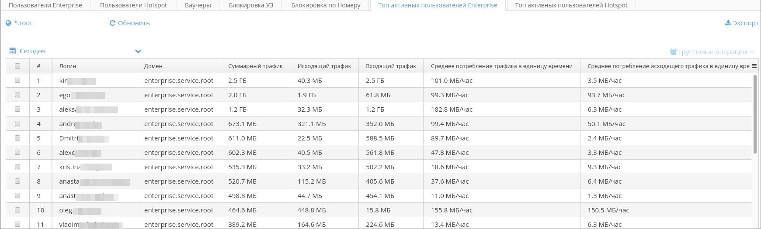Screen dimensions: 761x229
Task: Click the calendar icon next to Сегодня
Action: (x=13, y=51)
